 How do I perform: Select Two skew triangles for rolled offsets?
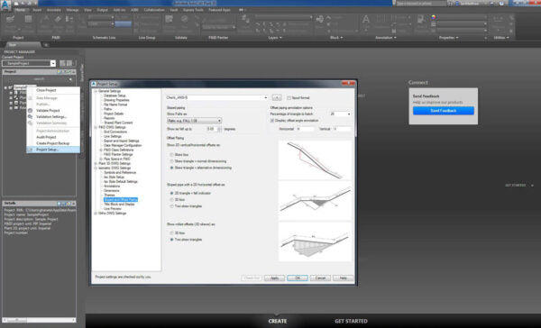point(171,240)
